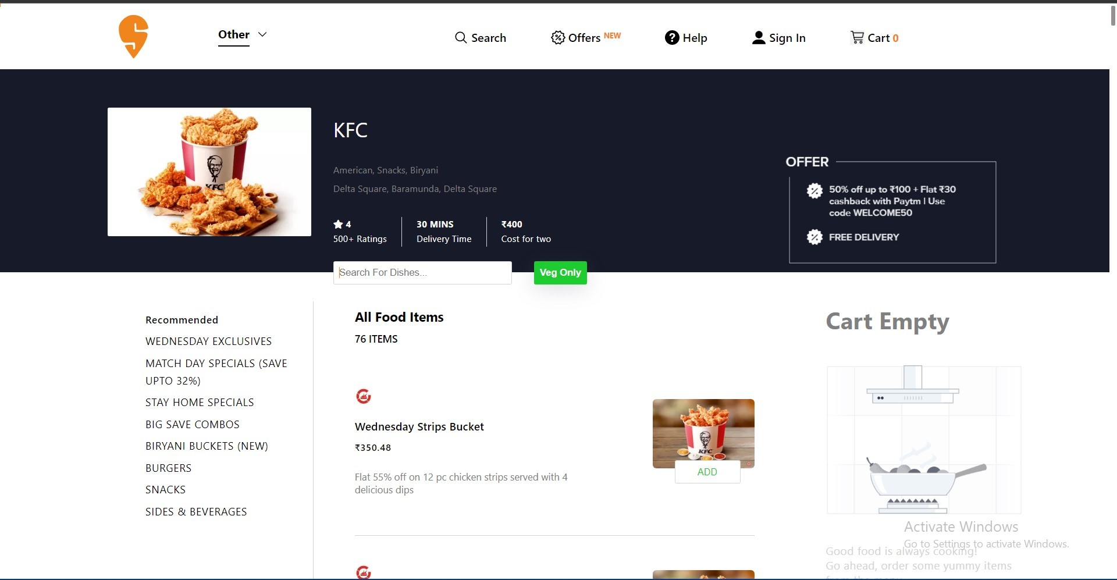This screenshot has height=580, width=1117.
Task: Click the Wednesday Strips Bucket photo
Action: (x=703, y=433)
